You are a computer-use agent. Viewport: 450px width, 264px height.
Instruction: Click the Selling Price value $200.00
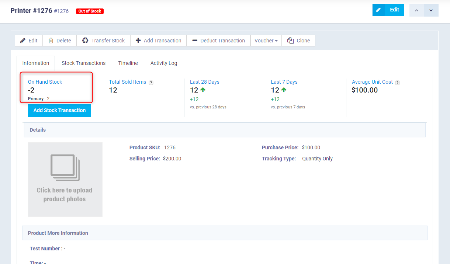(172, 159)
